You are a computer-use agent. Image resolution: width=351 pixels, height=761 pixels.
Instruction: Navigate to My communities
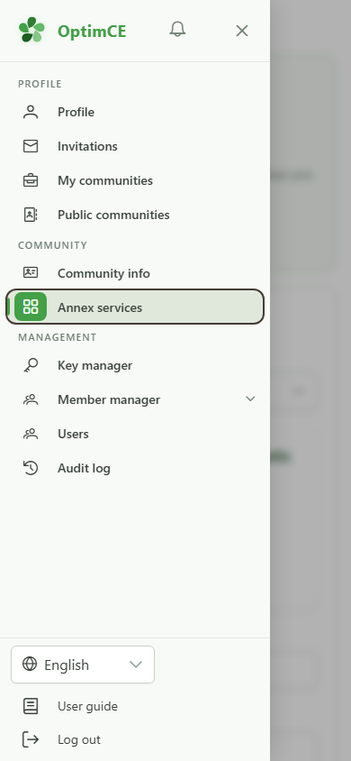(135, 180)
